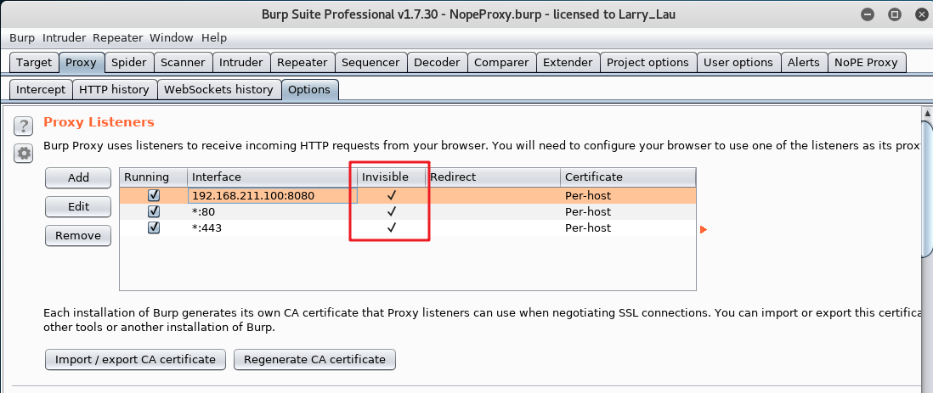Open the Window menu
Image resolution: width=933 pixels, height=393 pixels.
(172, 37)
